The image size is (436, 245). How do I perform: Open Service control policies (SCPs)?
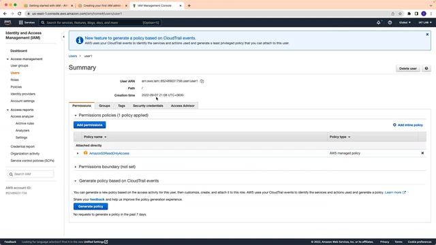33,161
